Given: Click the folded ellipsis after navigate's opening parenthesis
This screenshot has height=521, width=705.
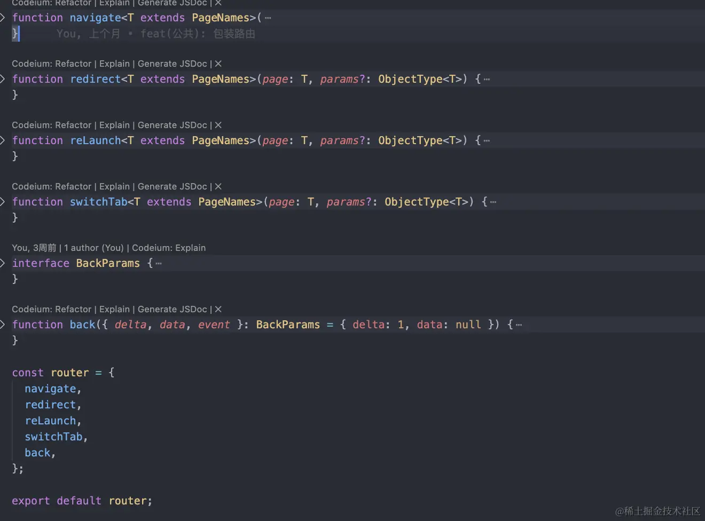Looking at the screenshot, I should tap(268, 18).
